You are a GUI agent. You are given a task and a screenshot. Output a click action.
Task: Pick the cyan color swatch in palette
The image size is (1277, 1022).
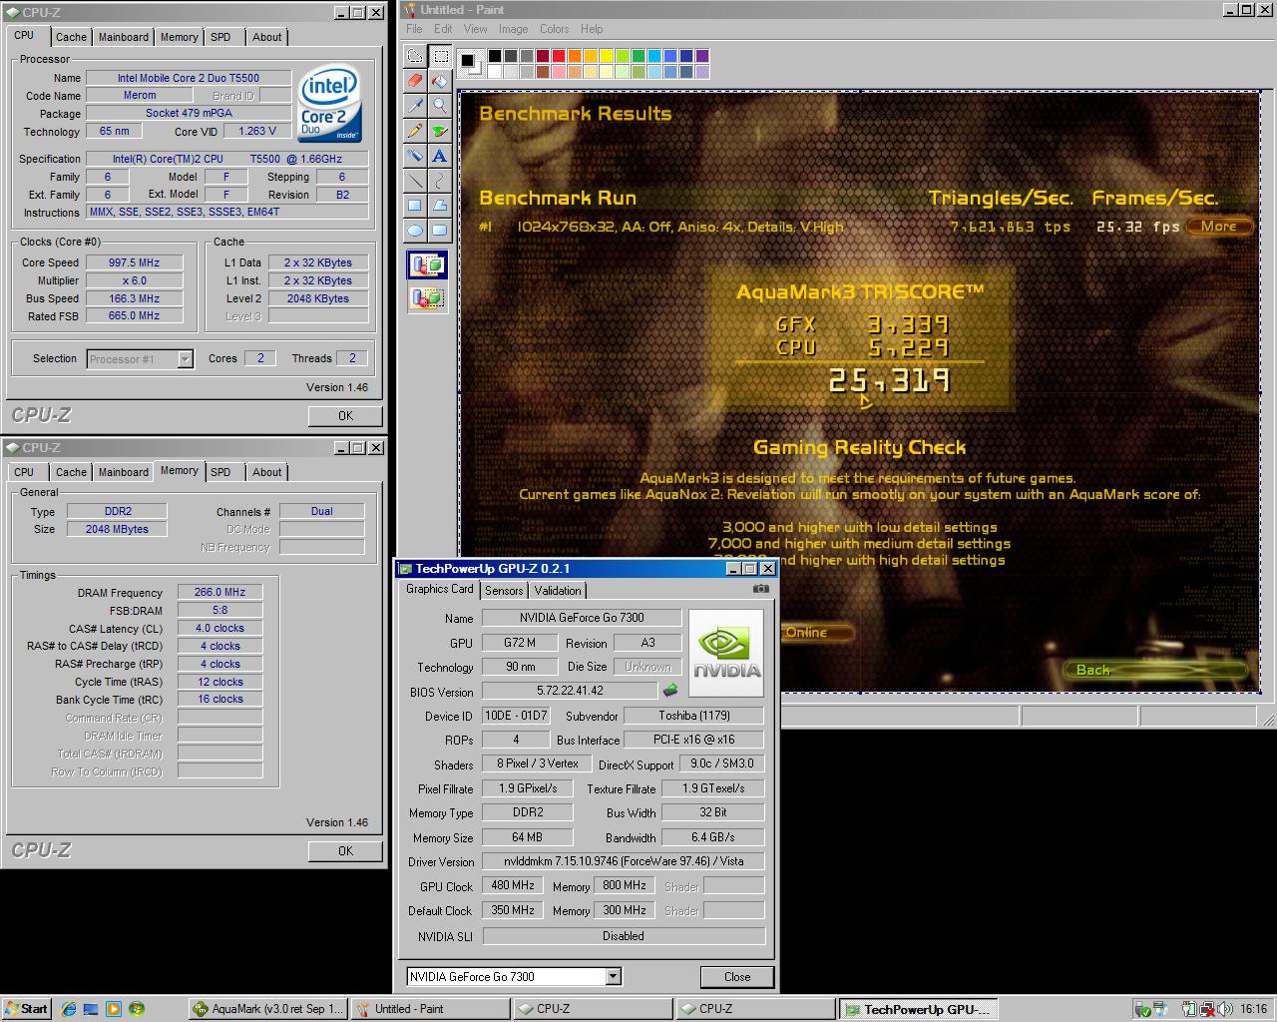tap(654, 57)
